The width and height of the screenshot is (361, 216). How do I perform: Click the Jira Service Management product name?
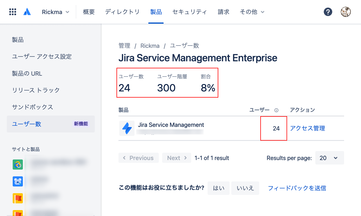[171, 125]
